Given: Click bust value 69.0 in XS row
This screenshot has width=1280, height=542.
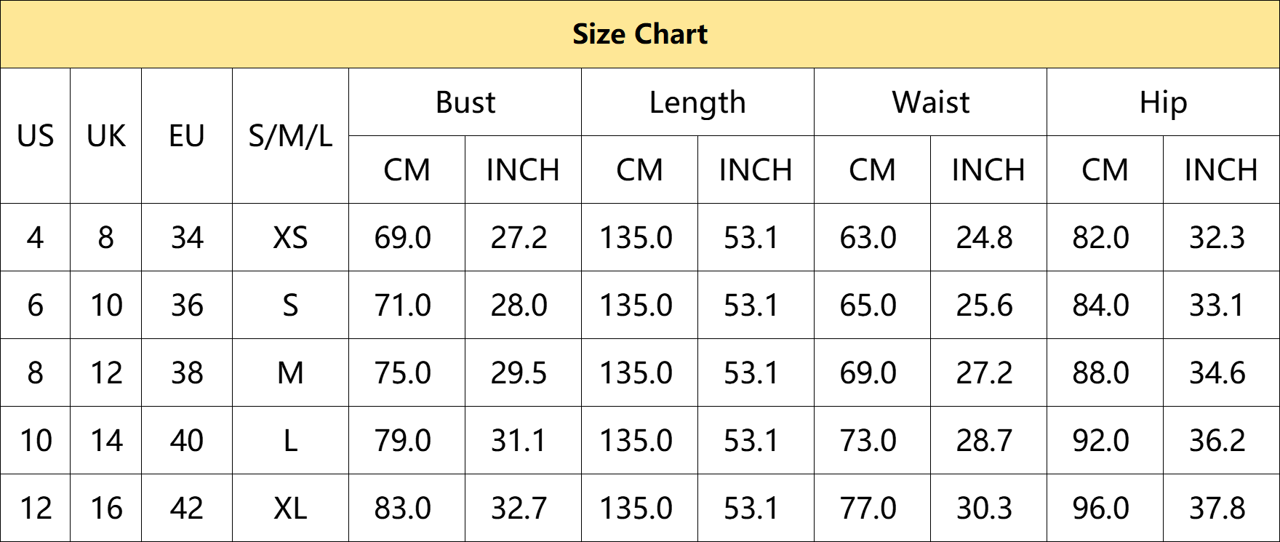Looking at the screenshot, I should tap(403, 238).
